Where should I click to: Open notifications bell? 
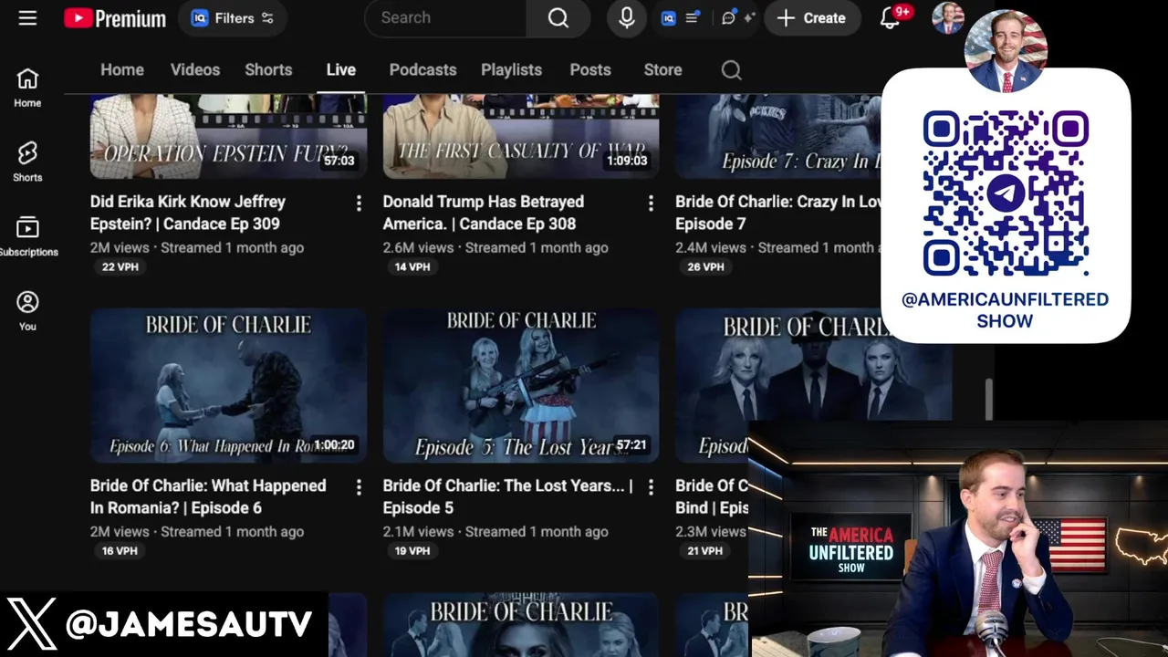(890, 17)
